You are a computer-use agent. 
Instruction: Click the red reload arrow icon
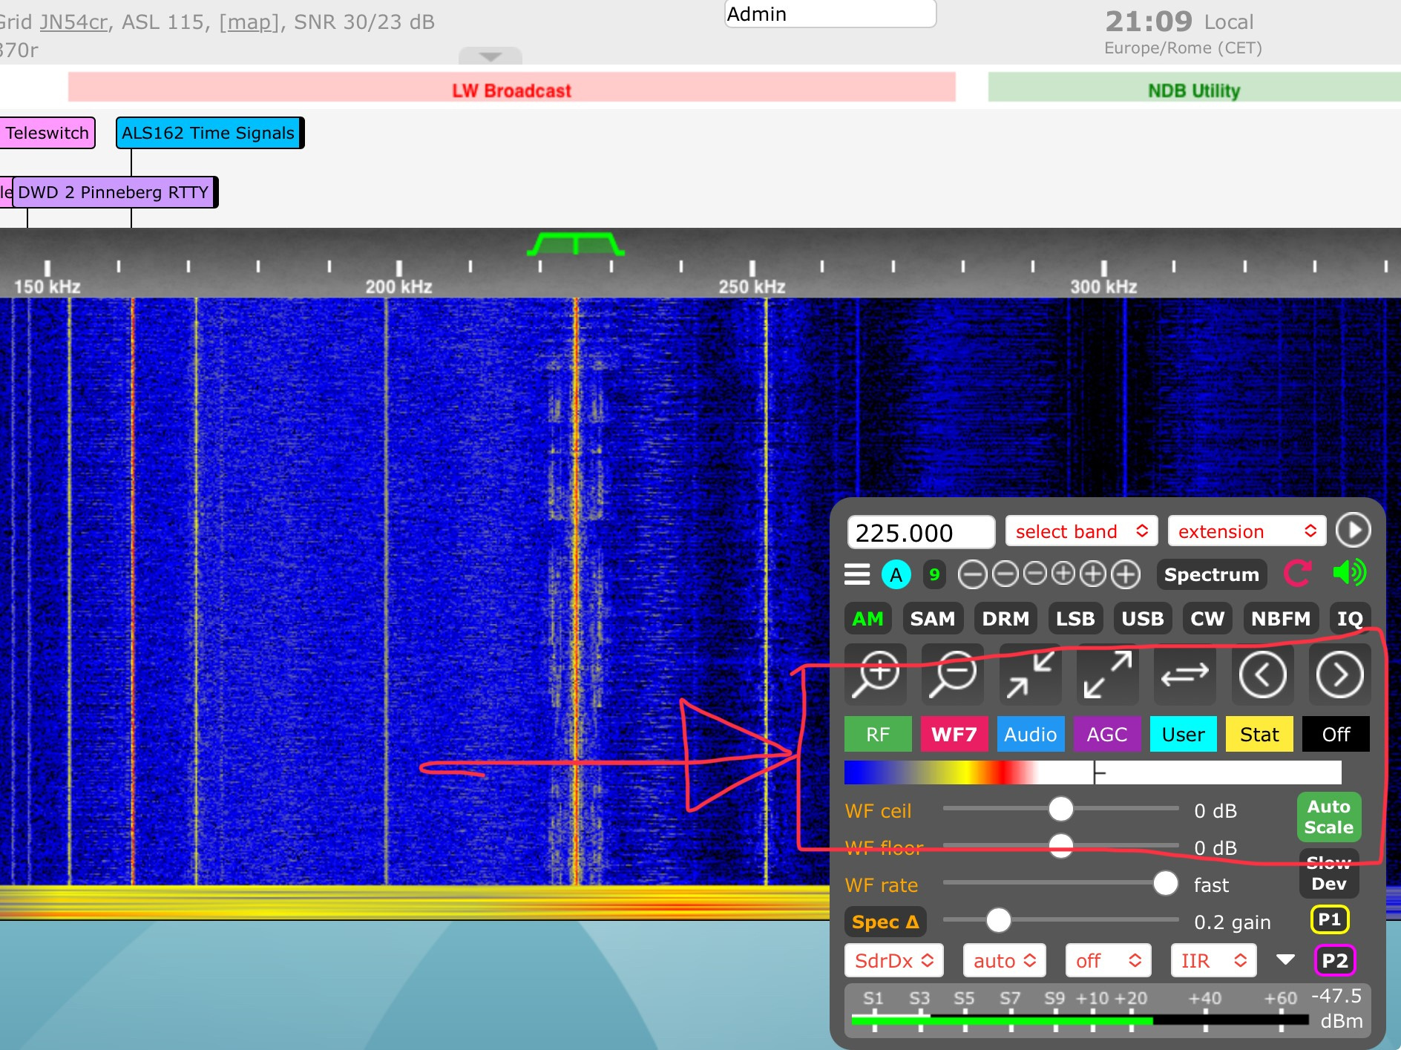tap(1298, 574)
